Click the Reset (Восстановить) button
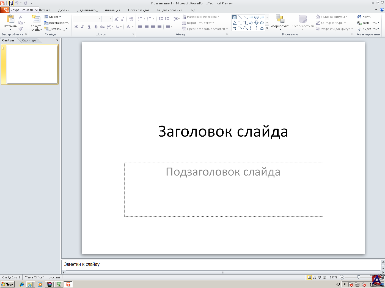The height and width of the screenshot is (288, 385). pyautogui.click(x=57, y=23)
